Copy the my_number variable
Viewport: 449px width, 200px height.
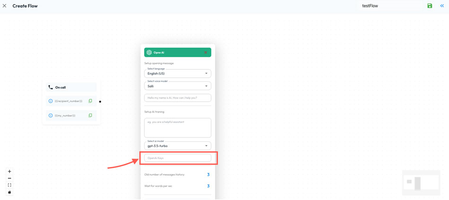[x=90, y=115]
